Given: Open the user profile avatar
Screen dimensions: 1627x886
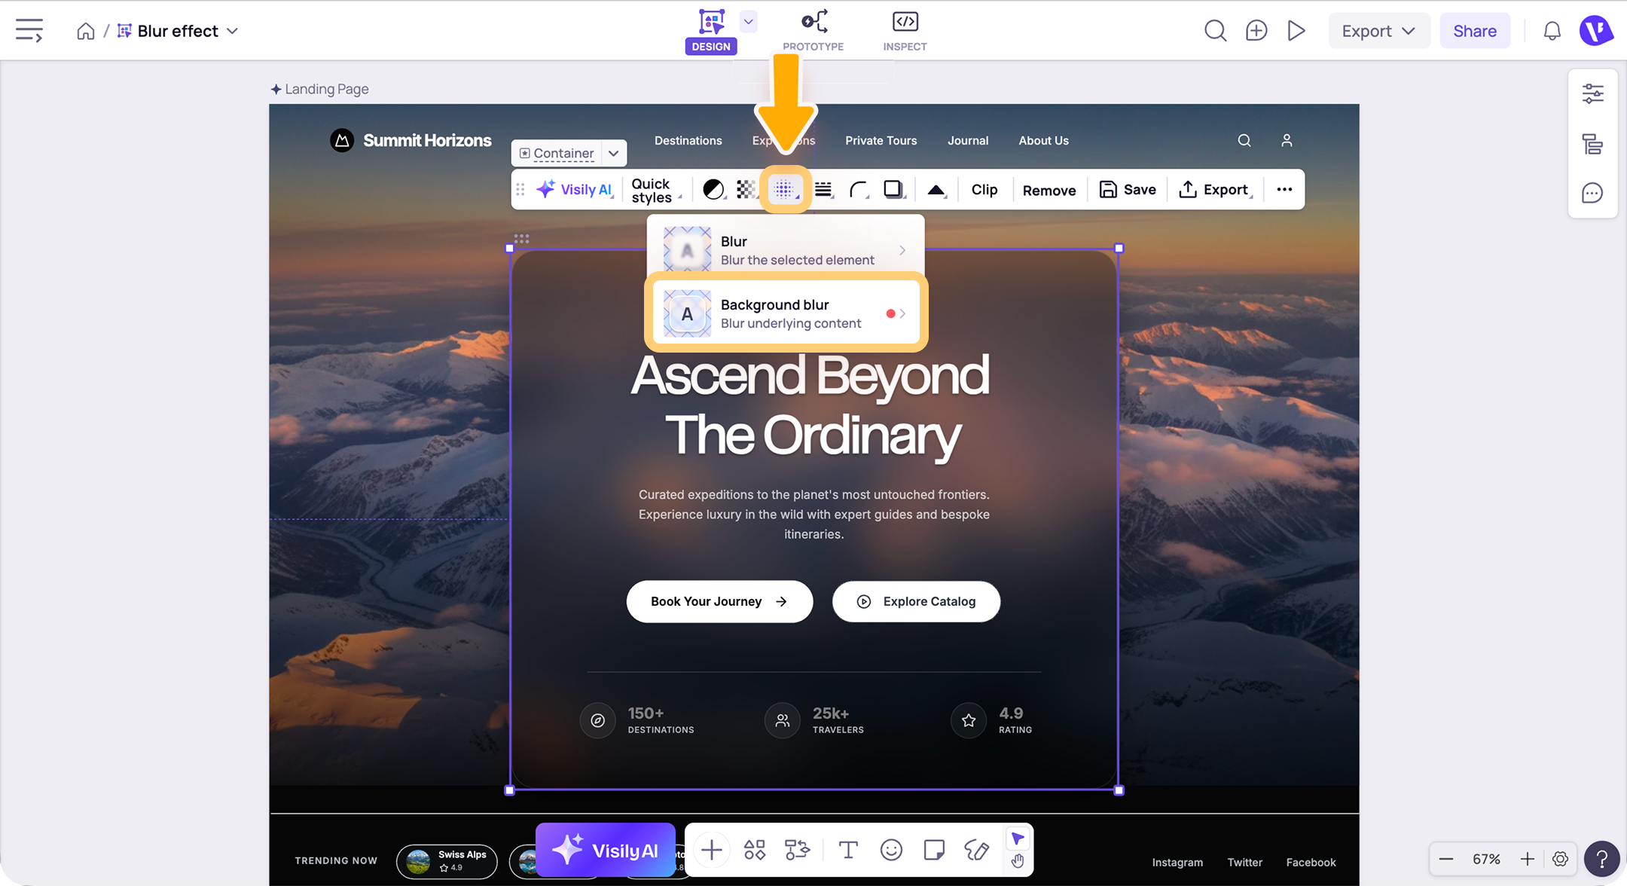Looking at the screenshot, I should click(x=1595, y=31).
